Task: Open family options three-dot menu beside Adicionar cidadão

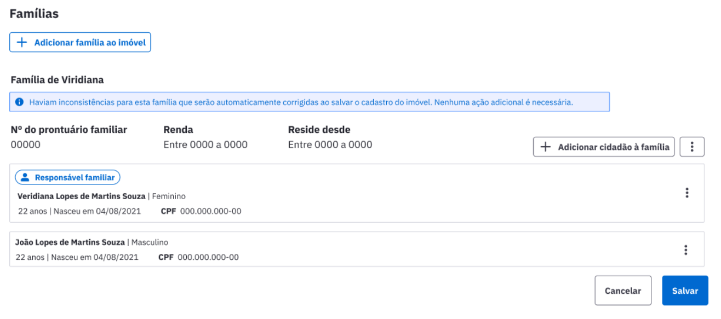Action: [x=692, y=147]
